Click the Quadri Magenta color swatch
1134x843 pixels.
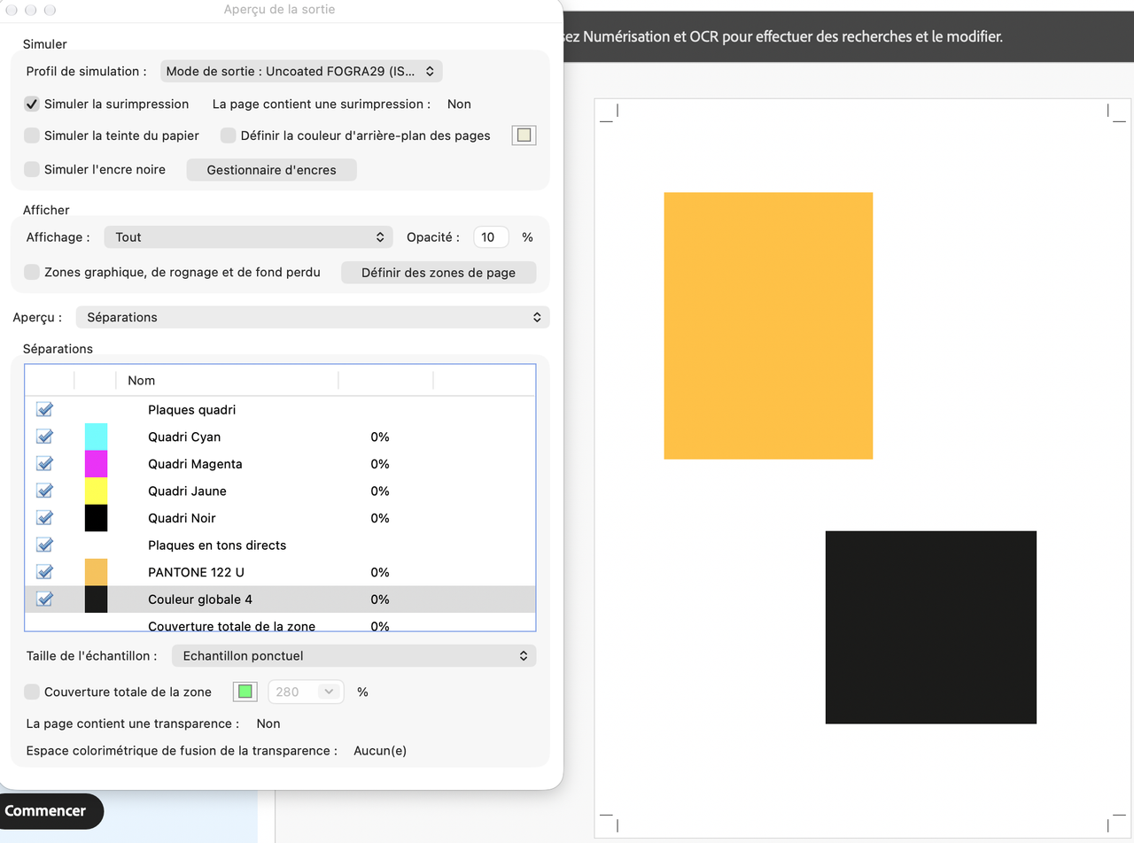96,464
